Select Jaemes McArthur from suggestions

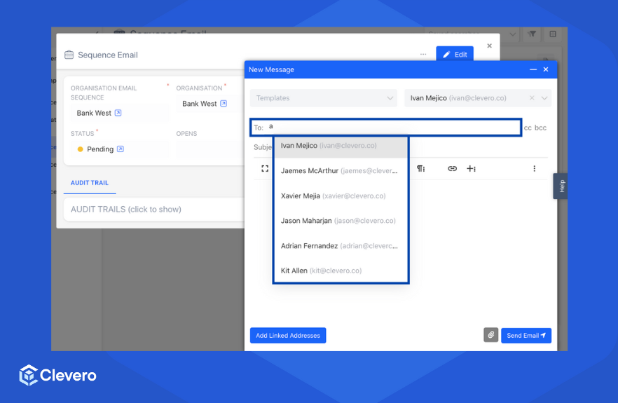click(341, 171)
